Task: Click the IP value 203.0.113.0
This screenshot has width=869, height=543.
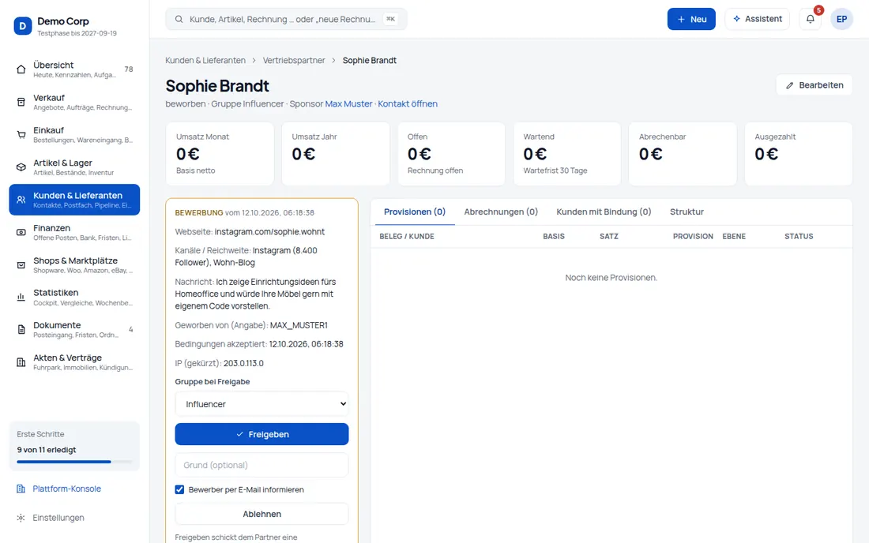Action: [x=243, y=364]
